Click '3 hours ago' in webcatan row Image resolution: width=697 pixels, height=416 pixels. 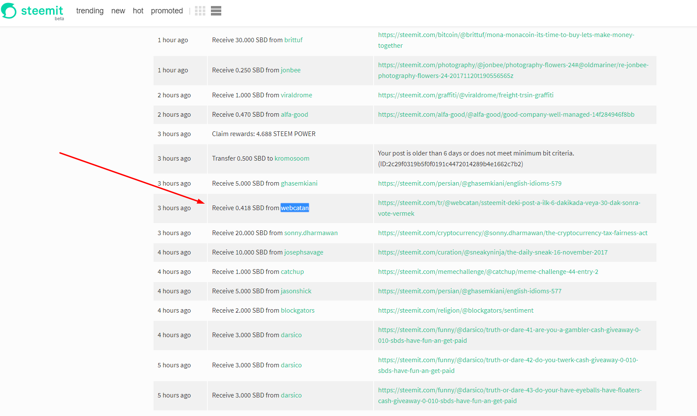point(174,208)
